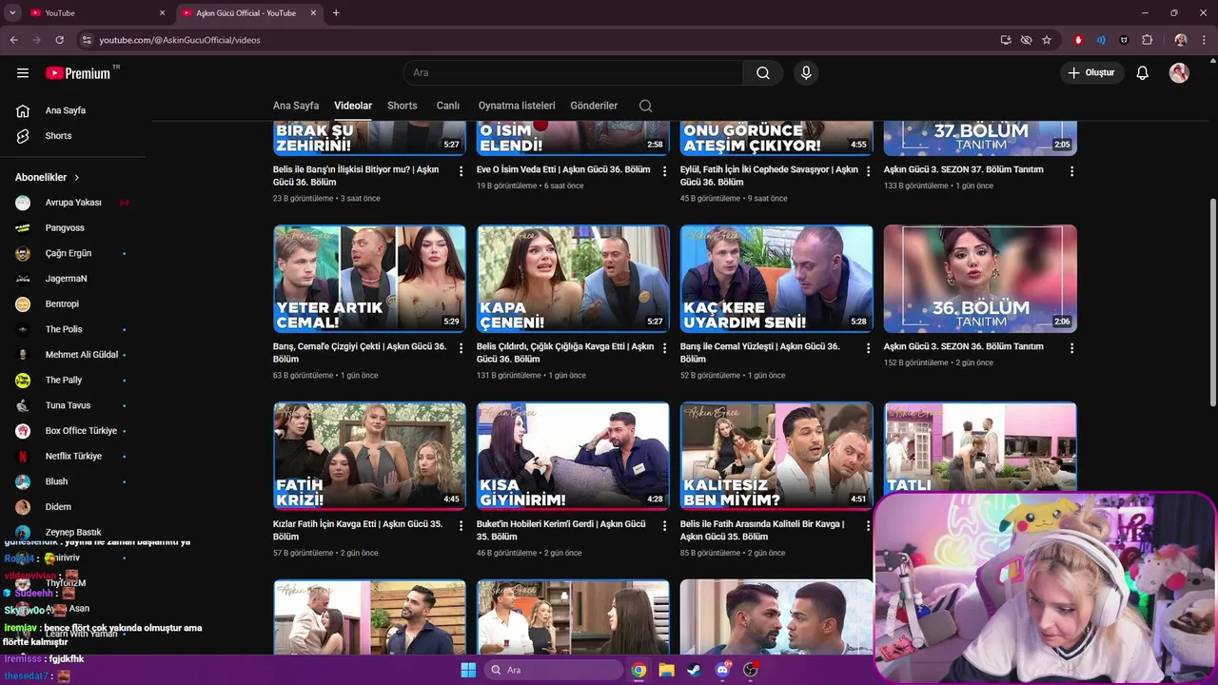
Task: Open OBS Studio from the taskbar
Action: (750, 670)
